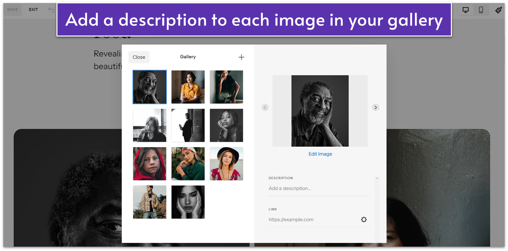Select the woman in black hat thumbnail
Screen dimensions: 508x251
click(226, 164)
